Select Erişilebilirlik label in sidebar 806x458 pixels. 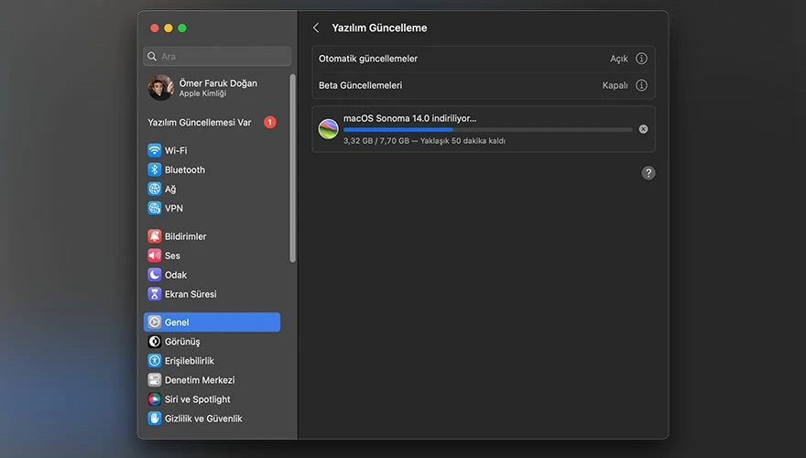click(x=190, y=361)
